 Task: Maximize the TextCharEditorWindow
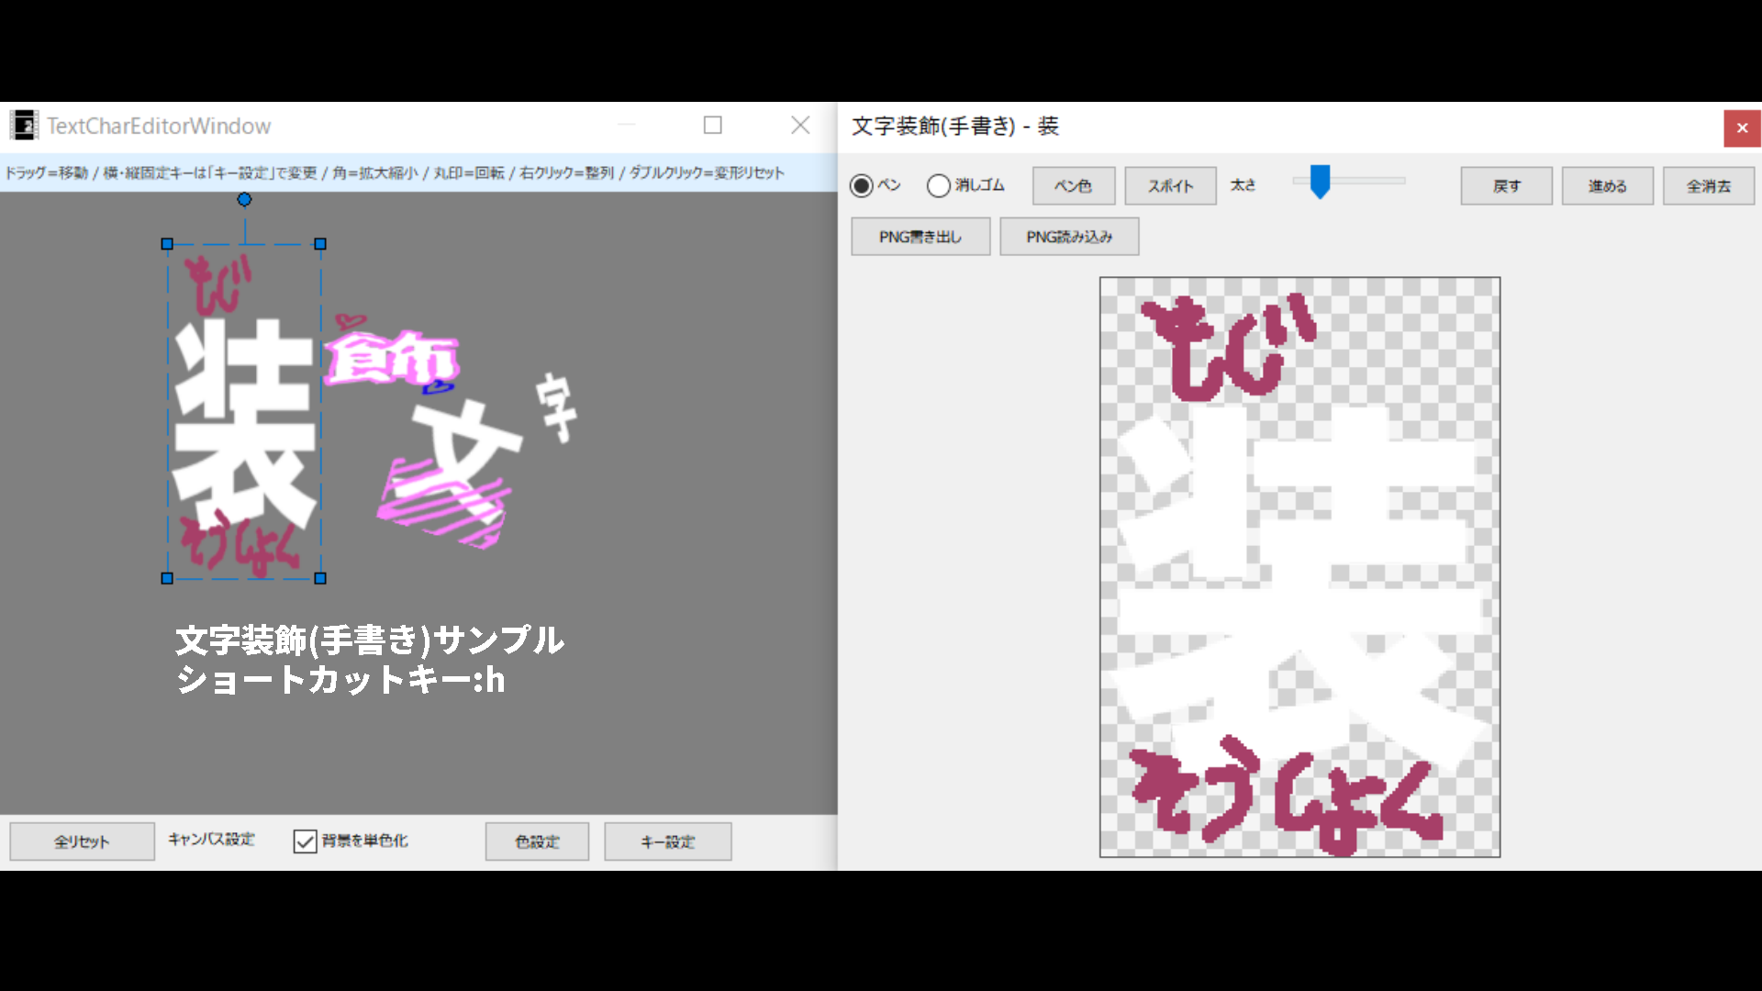coord(713,126)
